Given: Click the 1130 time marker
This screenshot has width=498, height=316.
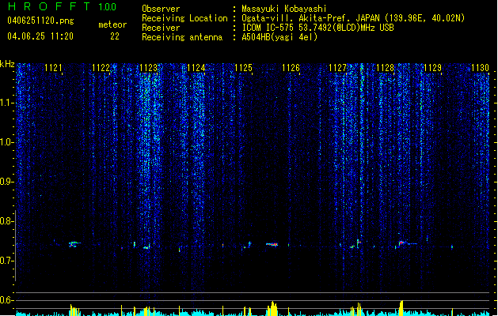Looking at the screenshot, I should click(480, 67).
